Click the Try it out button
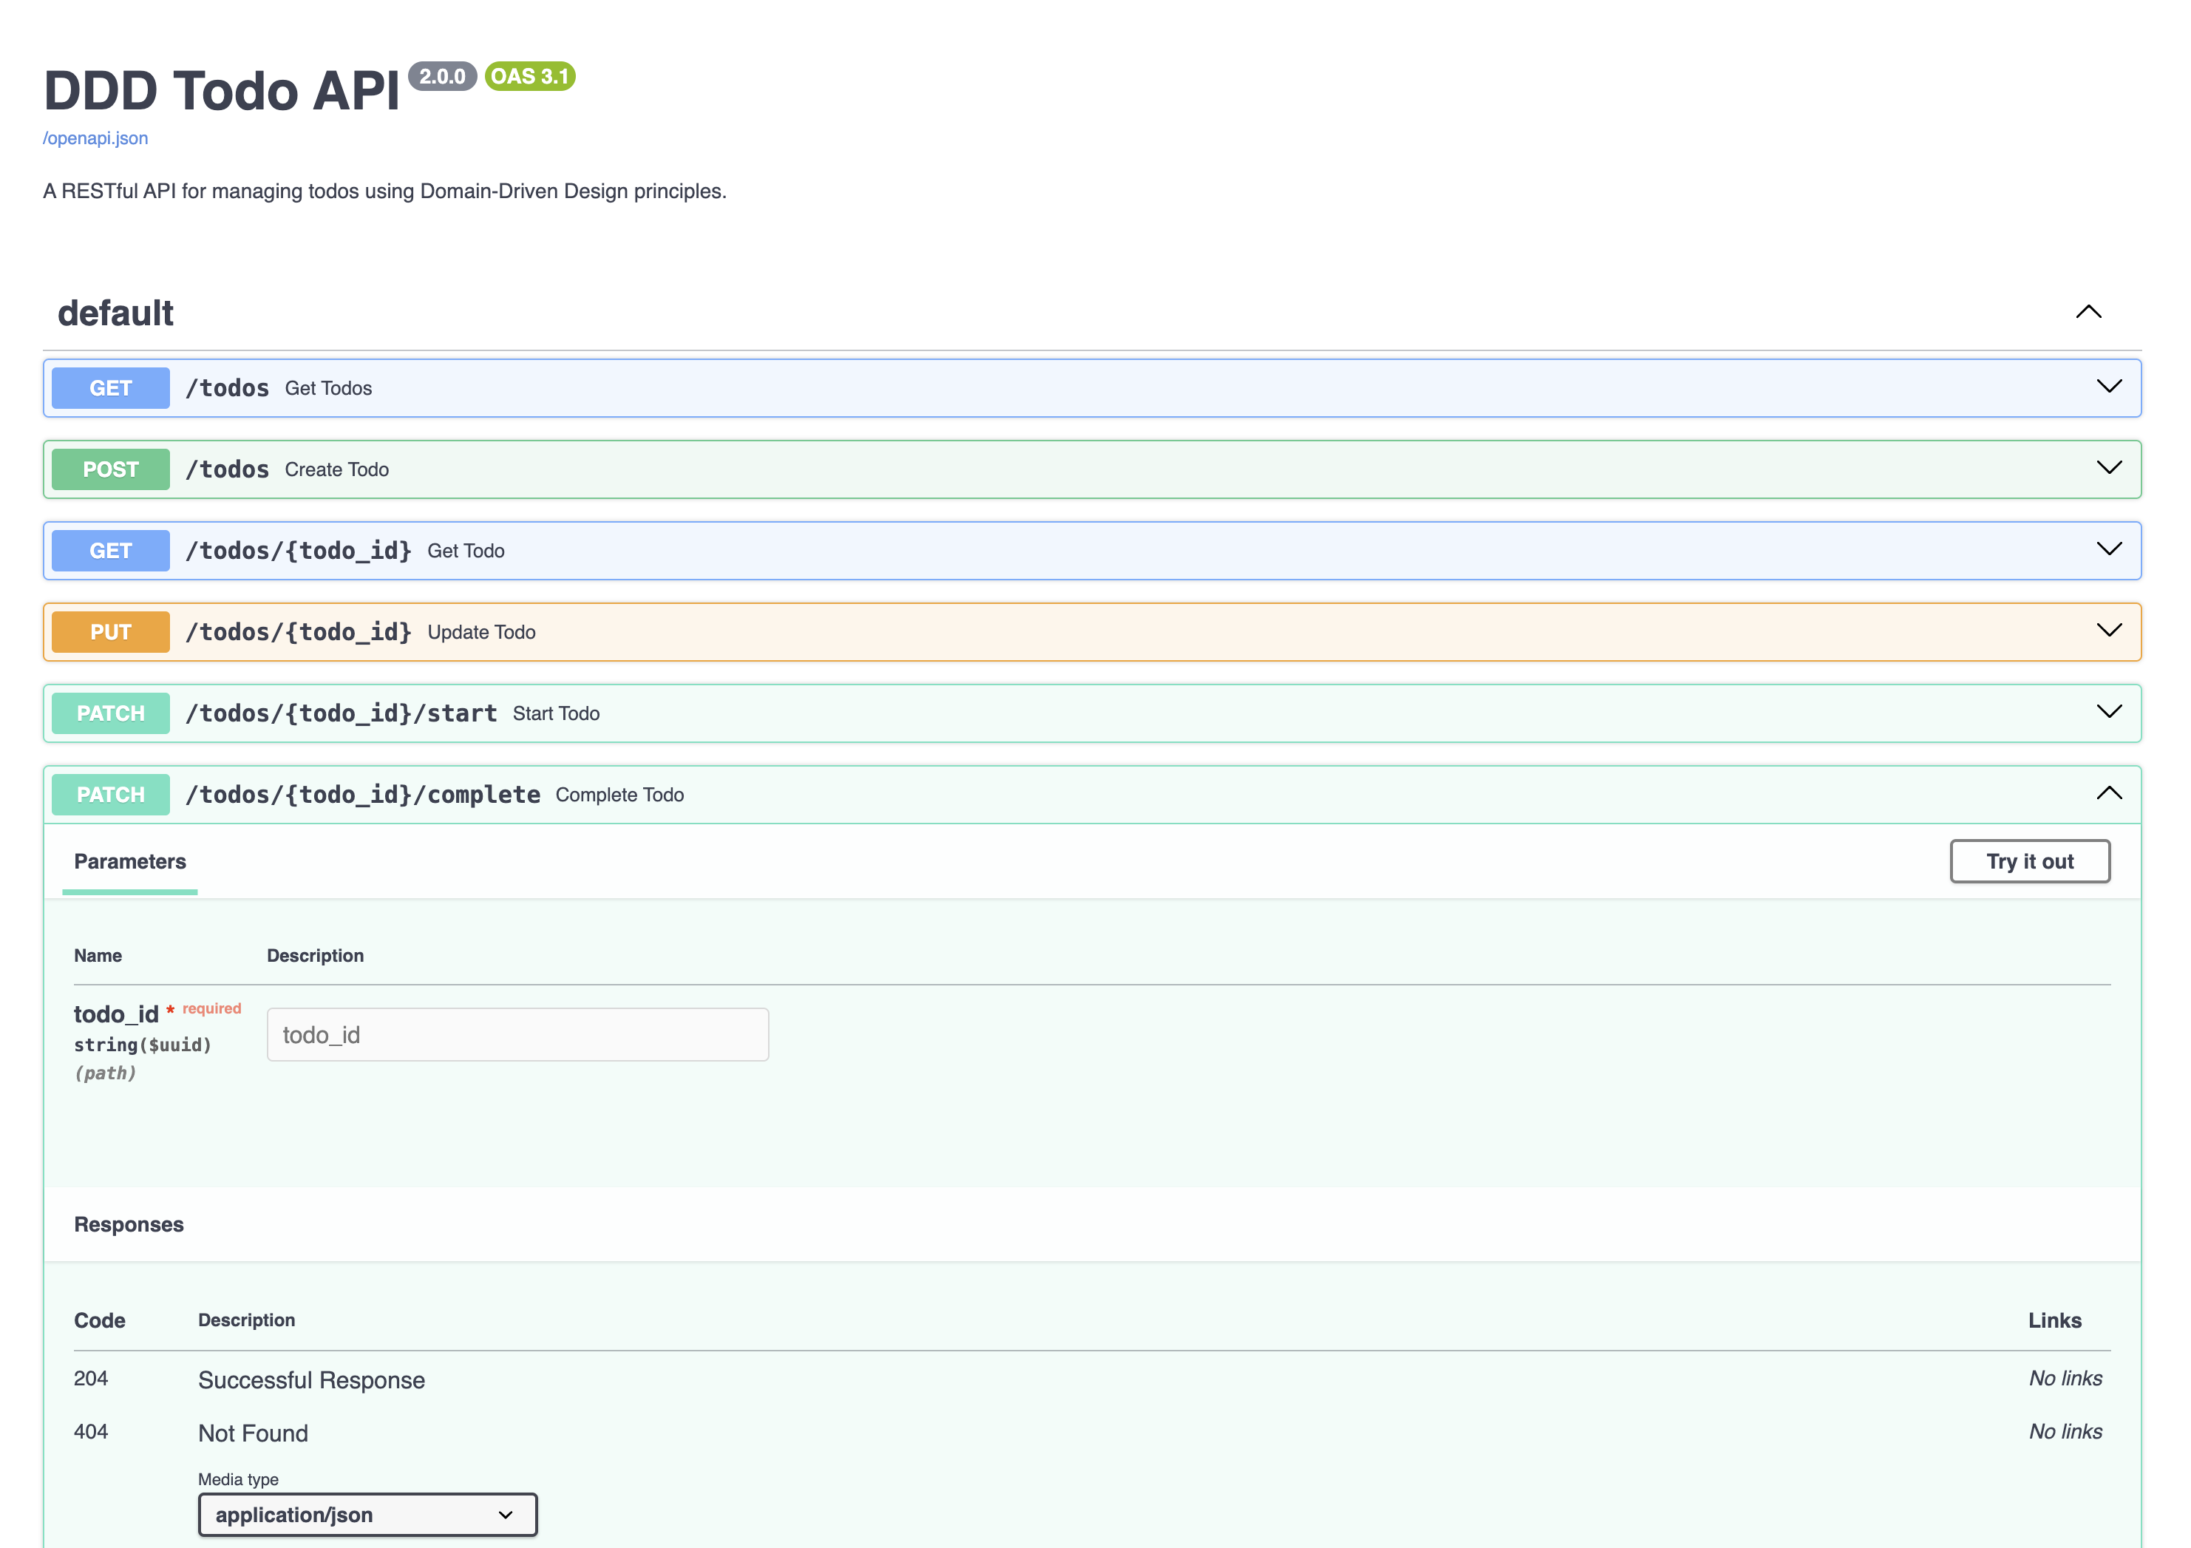2191x1548 pixels. (x=2029, y=860)
